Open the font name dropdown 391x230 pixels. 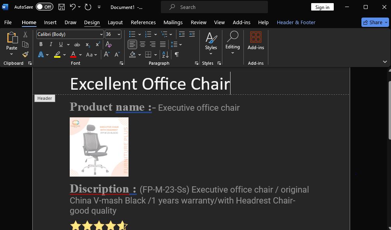click(x=101, y=34)
